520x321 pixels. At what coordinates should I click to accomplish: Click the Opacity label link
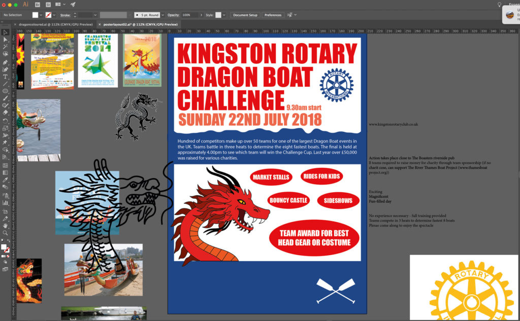(x=174, y=15)
